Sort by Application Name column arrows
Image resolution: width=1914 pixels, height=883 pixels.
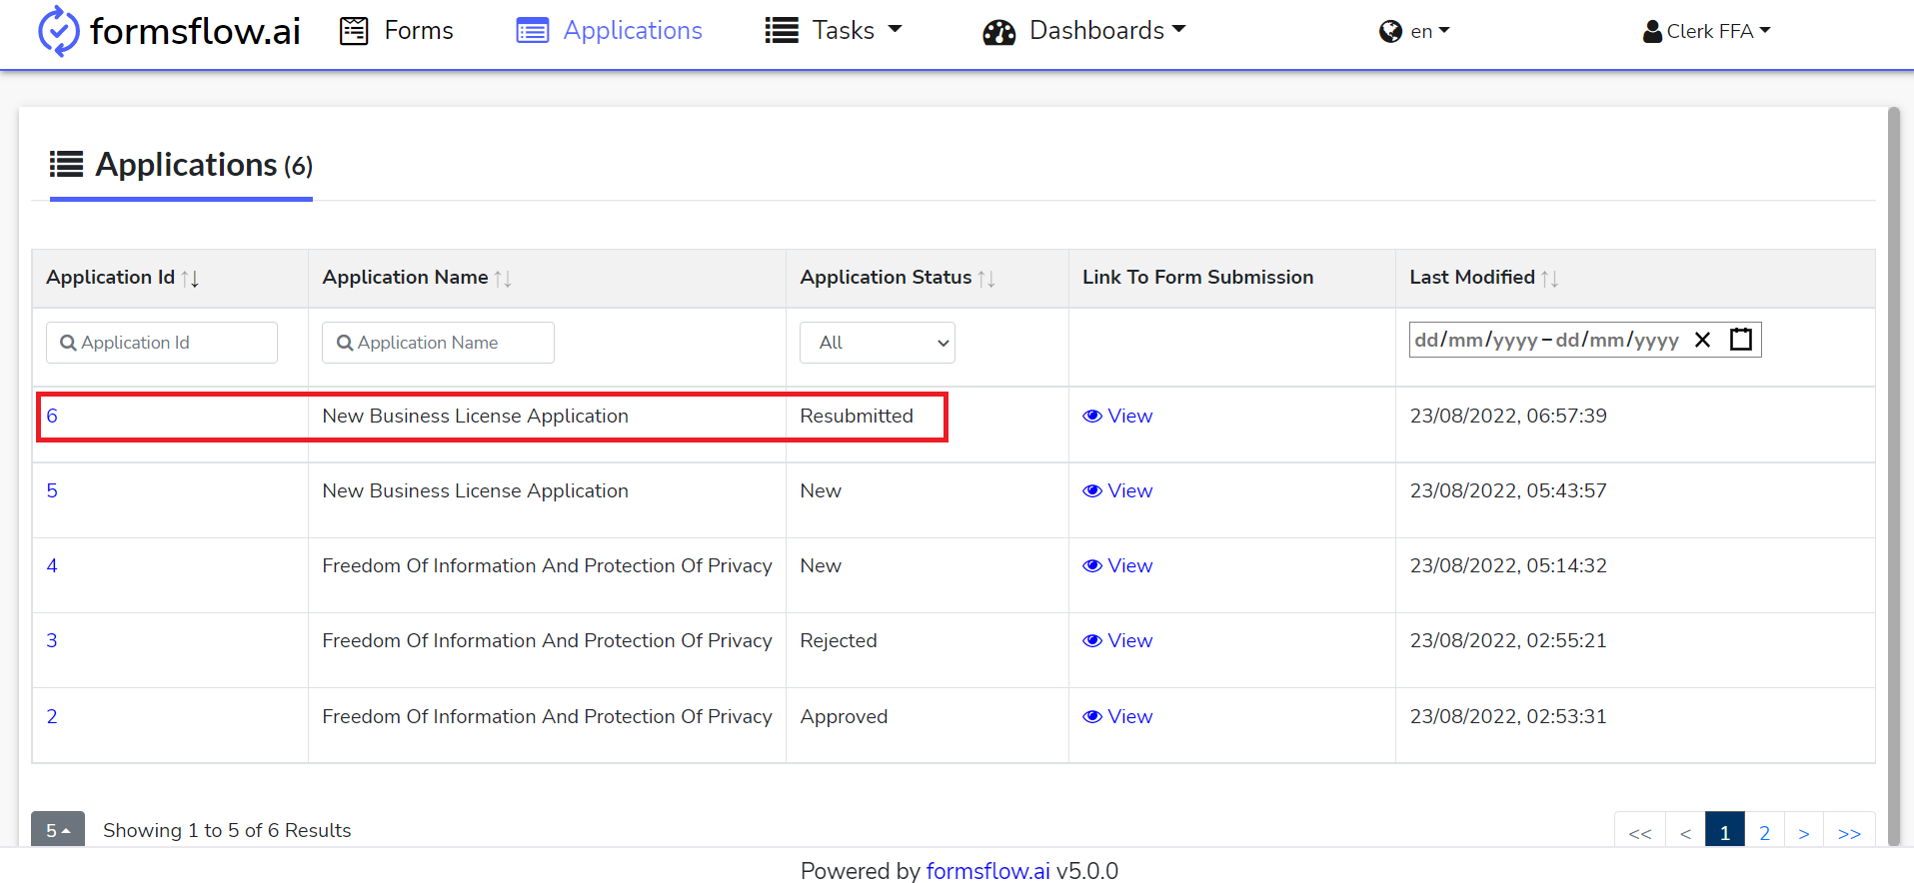(503, 279)
